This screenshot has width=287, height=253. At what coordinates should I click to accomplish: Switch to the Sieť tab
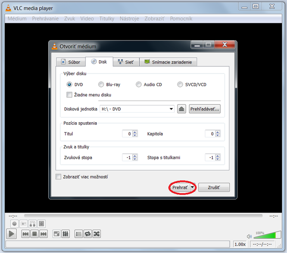126,62
